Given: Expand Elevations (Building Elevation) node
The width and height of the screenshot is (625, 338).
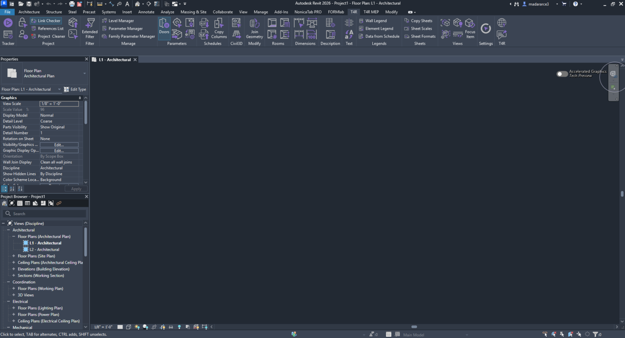Looking at the screenshot, I should (14, 269).
